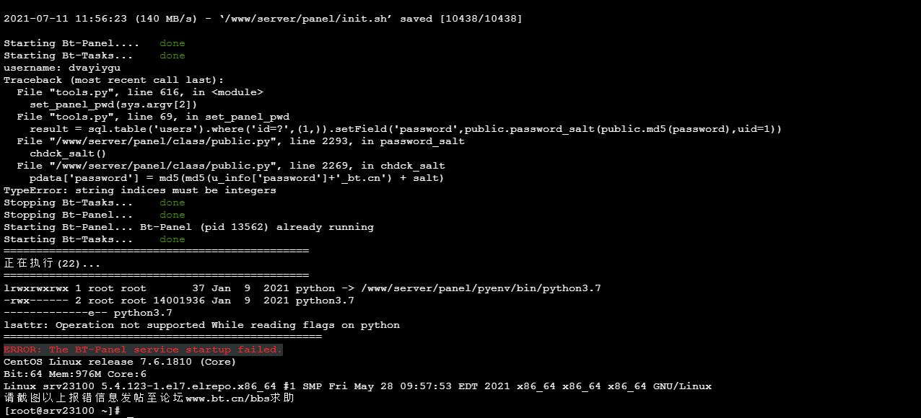Screen dimensions: 921x418
Task: Click the red ERROR BT-Panel startup failed line
Action: [143, 350]
